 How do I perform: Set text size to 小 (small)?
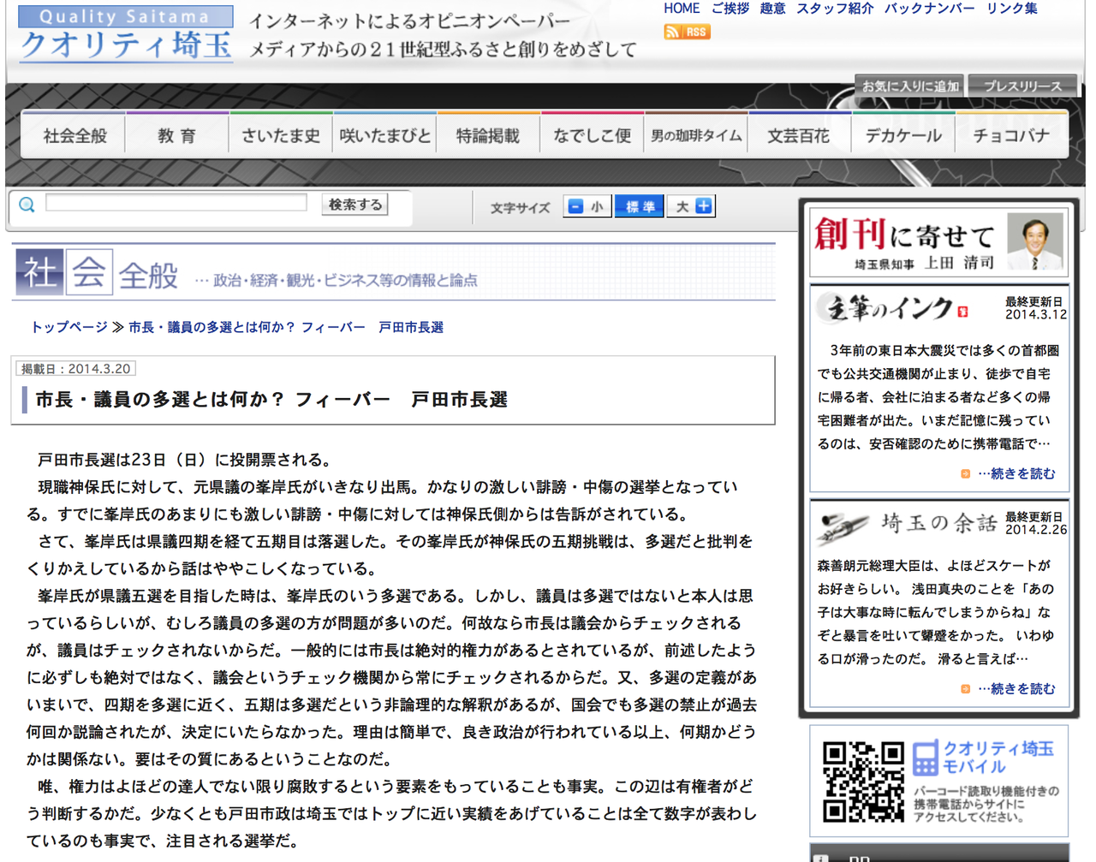pyautogui.click(x=587, y=206)
